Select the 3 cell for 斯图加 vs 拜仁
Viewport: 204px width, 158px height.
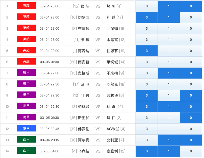(147, 118)
